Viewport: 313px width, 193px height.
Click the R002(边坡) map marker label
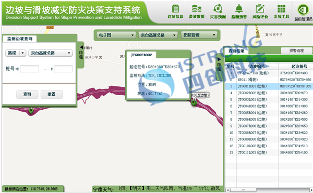click(x=200, y=95)
